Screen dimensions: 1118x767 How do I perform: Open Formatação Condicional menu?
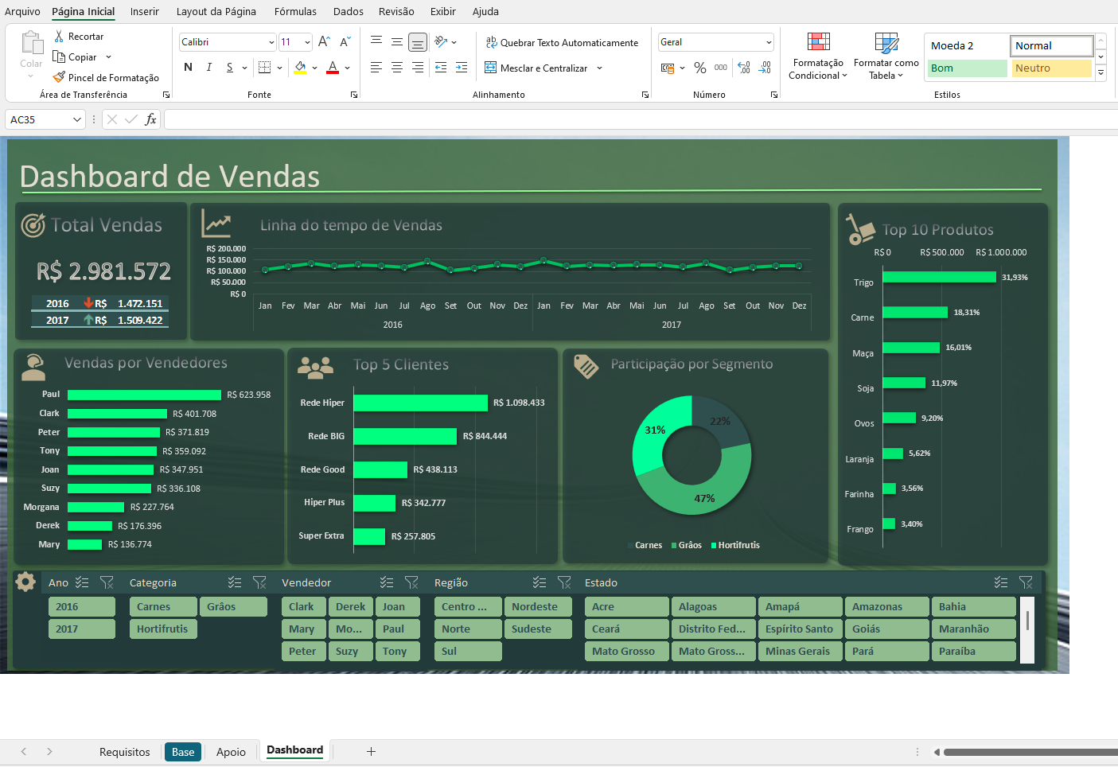pyautogui.click(x=818, y=56)
